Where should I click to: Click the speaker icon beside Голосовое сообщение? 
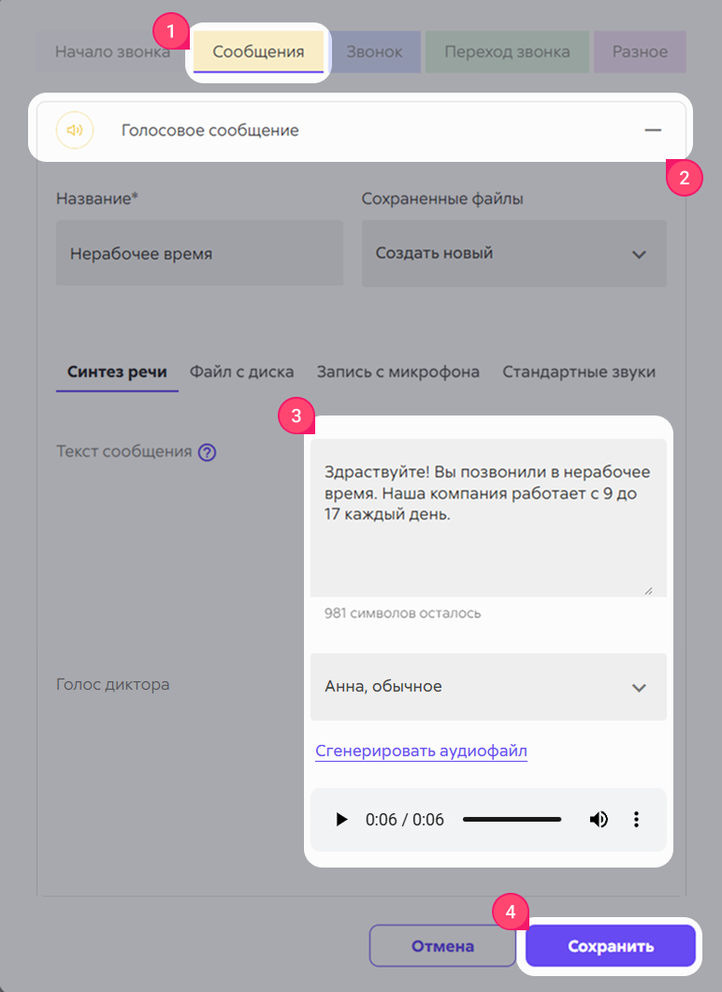tap(75, 130)
